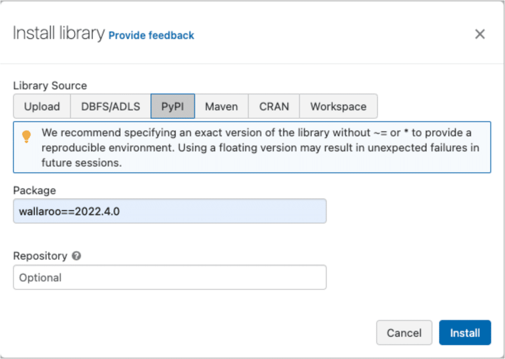Dismiss the Install library dialog

[x=479, y=34]
